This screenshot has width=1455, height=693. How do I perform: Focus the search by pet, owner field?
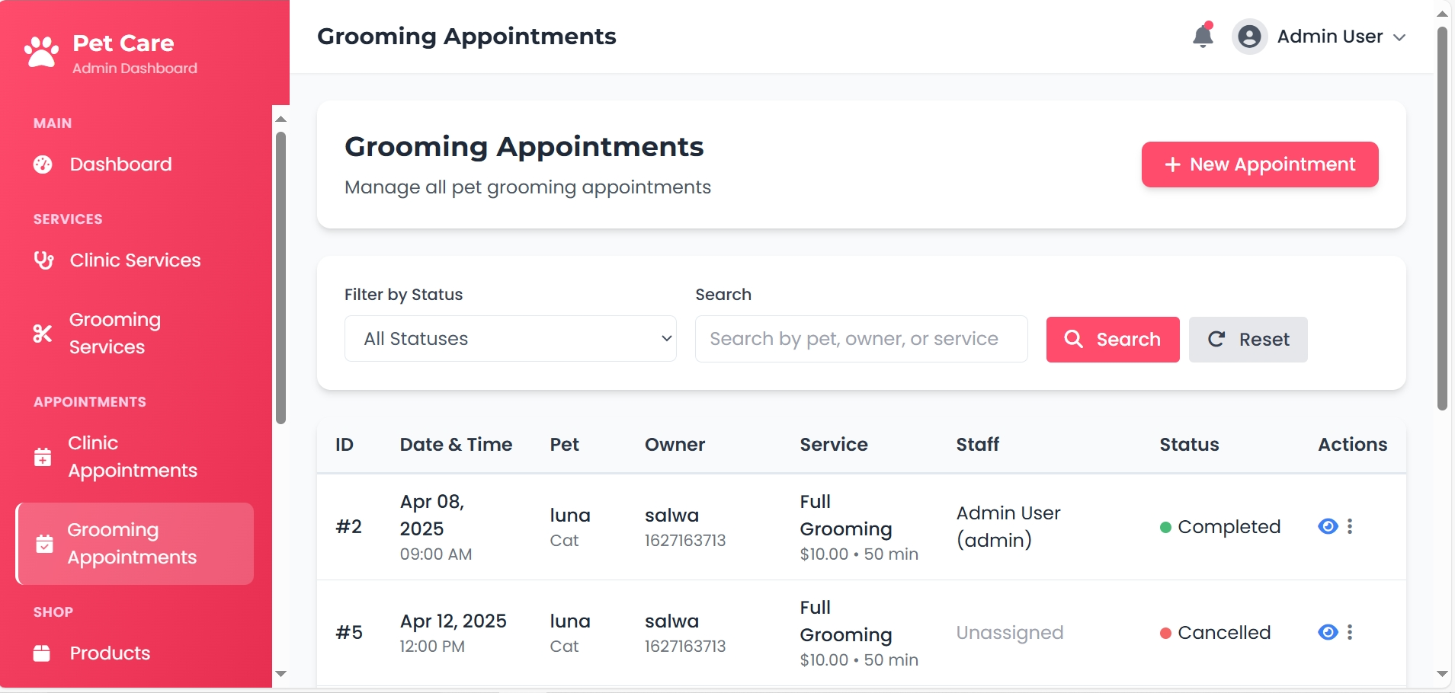[x=861, y=339]
